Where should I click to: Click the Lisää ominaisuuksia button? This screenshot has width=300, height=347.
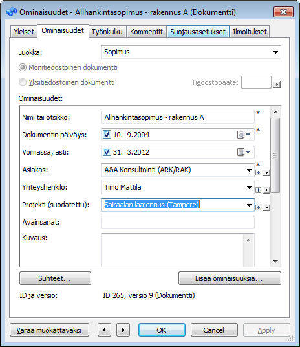(230, 278)
